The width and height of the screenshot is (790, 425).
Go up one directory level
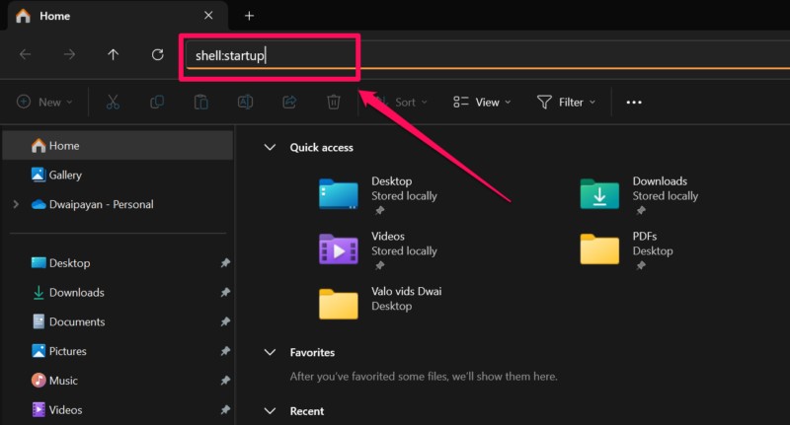(113, 54)
